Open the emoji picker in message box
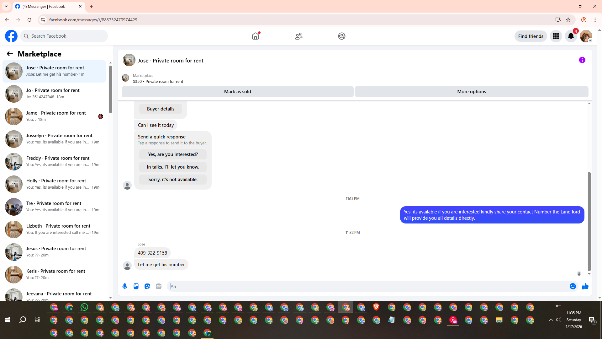The width and height of the screenshot is (602, 339). coord(573,286)
